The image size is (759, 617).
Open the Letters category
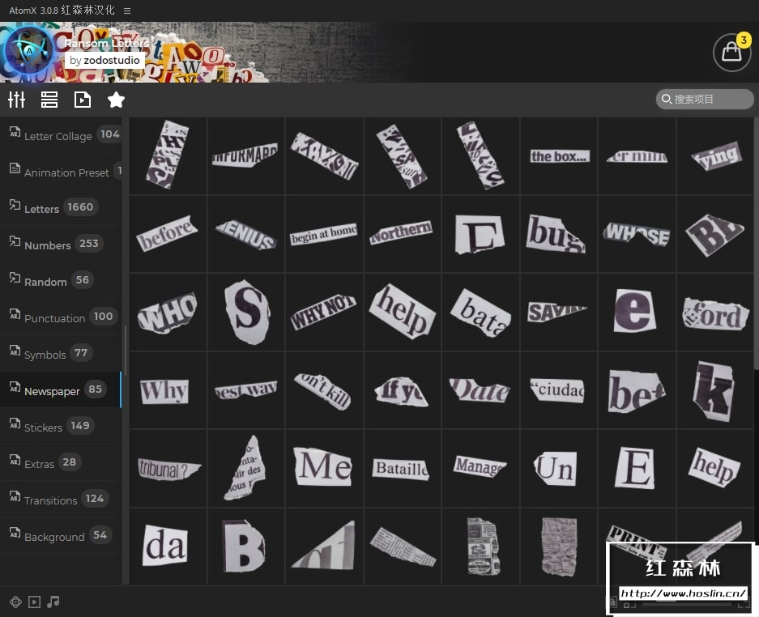click(61, 207)
